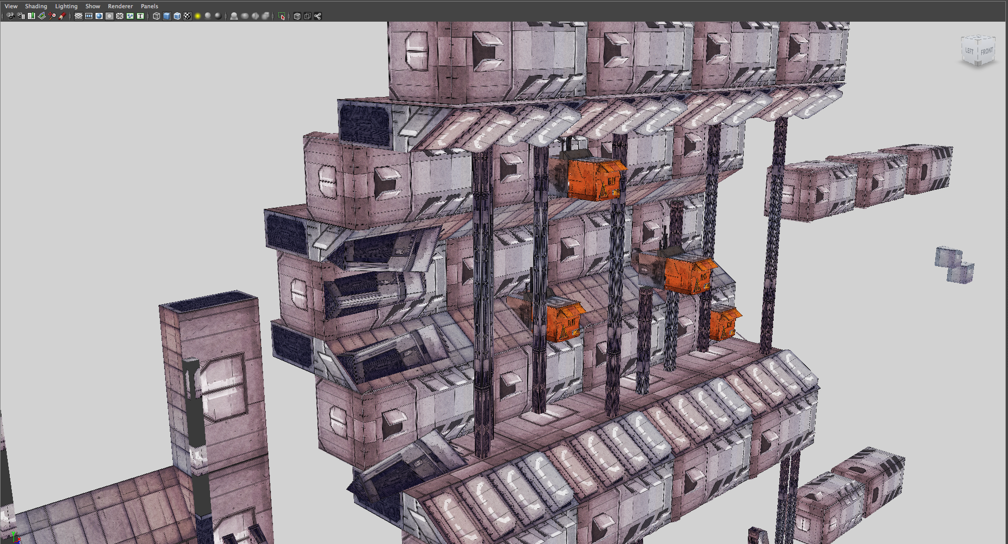1008x544 pixels.
Task: Click FRONT face of the ViewCube
Action: [x=986, y=52]
